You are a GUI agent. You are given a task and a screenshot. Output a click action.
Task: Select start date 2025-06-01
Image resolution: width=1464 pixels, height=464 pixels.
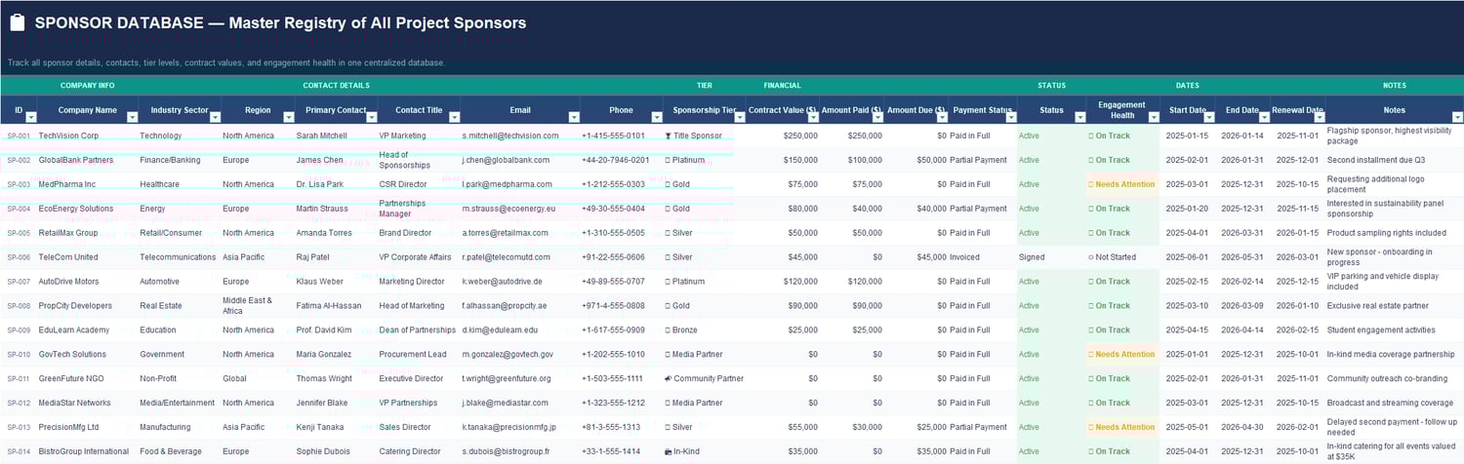pos(1187,257)
